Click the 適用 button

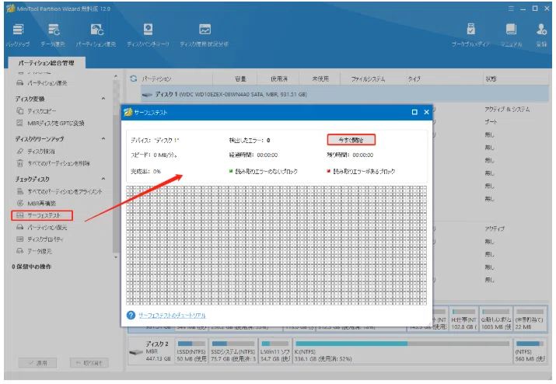pos(37,363)
